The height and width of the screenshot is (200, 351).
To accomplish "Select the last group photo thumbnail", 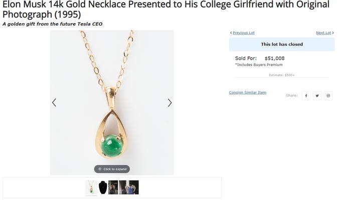I will 129,187.
